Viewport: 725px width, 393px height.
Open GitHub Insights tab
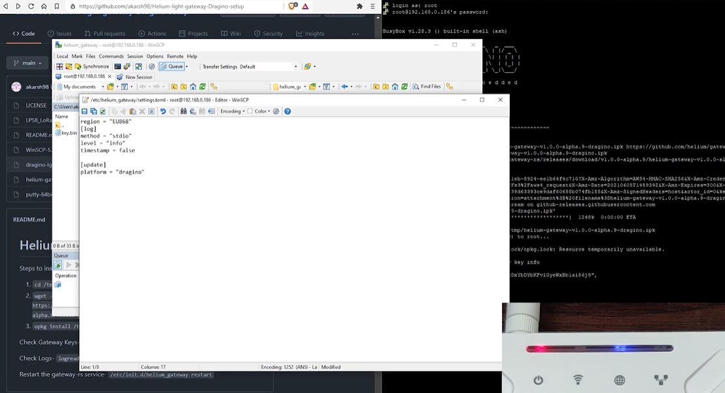click(310, 33)
